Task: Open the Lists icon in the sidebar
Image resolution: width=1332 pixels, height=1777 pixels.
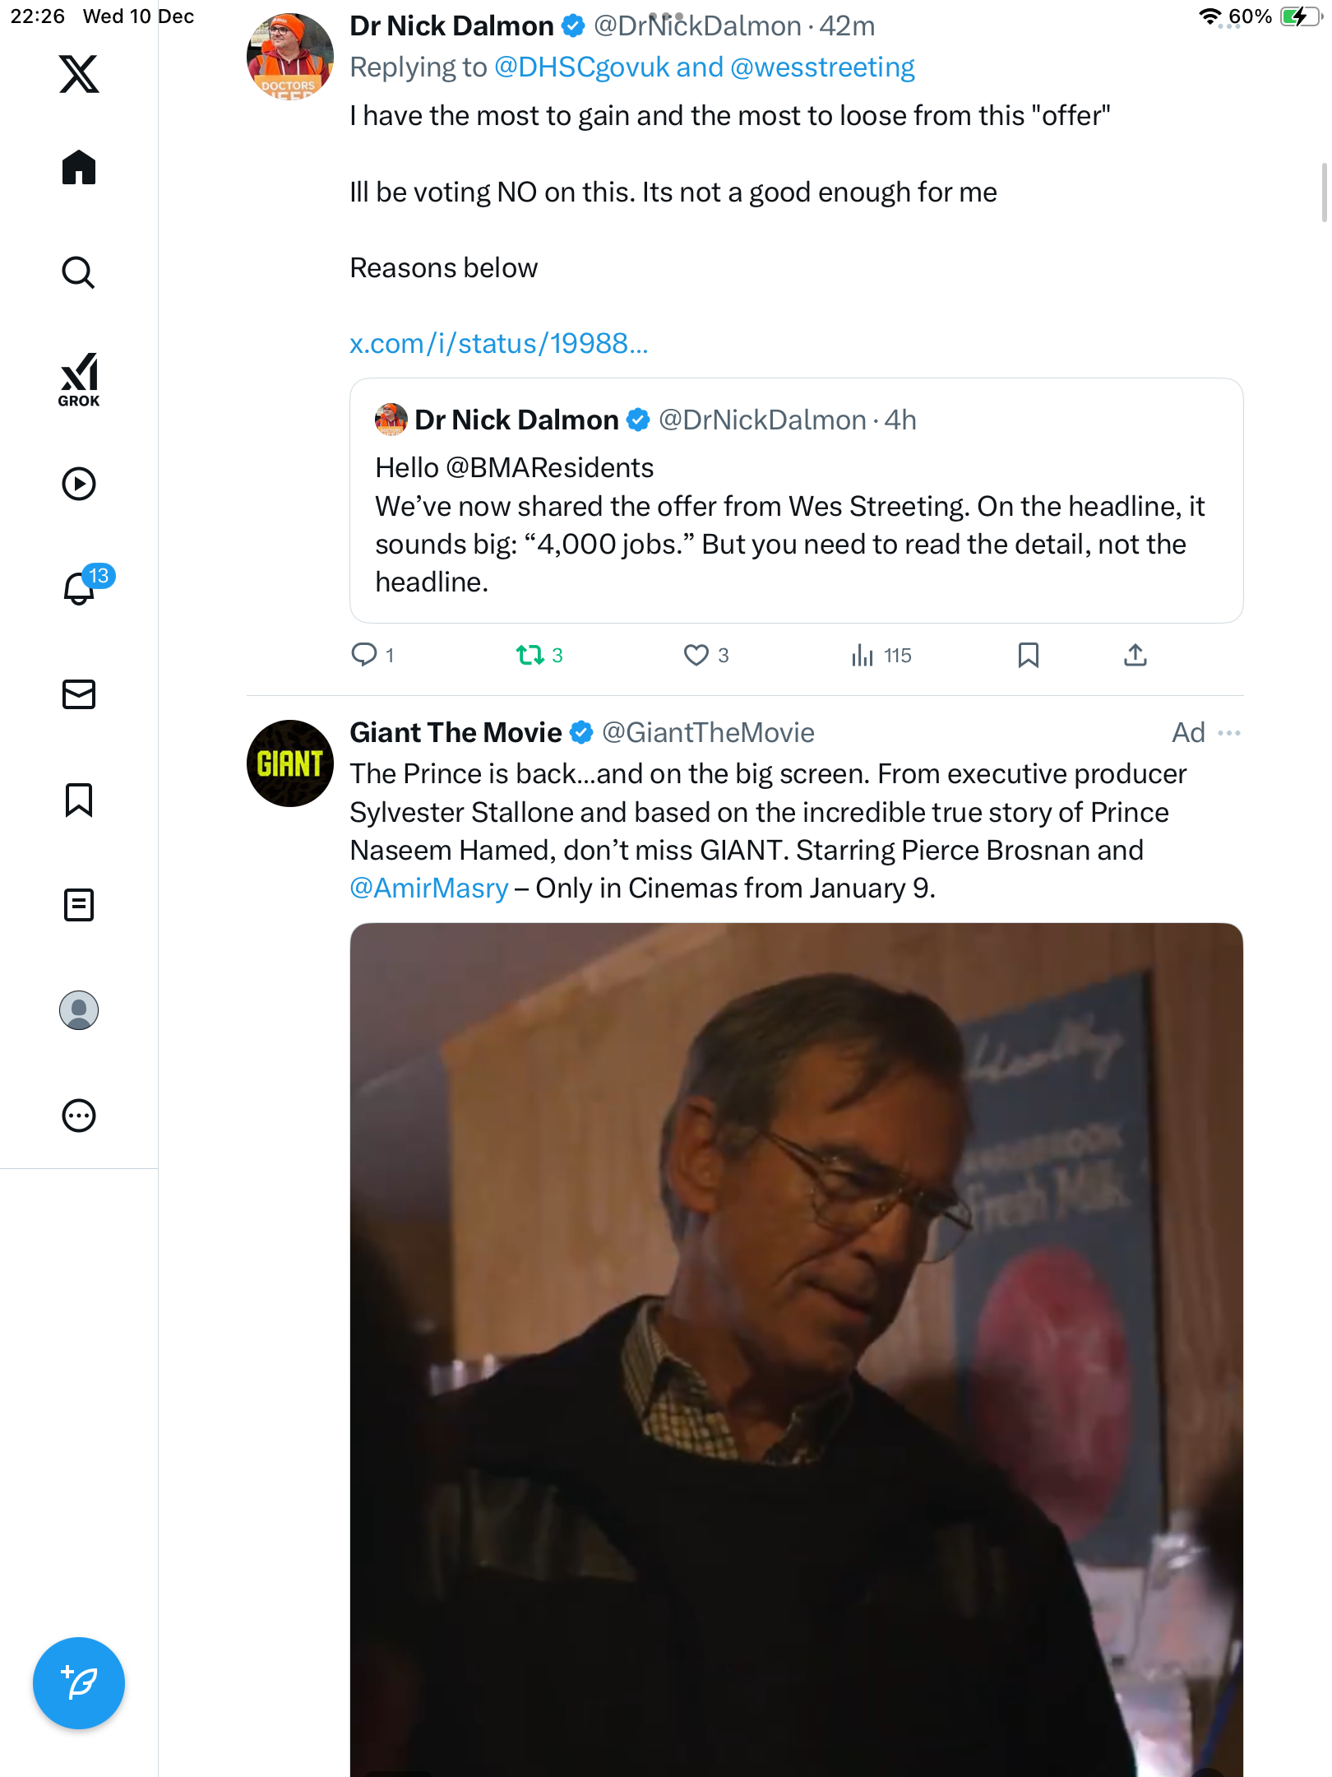Action: [x=79, y=905]
